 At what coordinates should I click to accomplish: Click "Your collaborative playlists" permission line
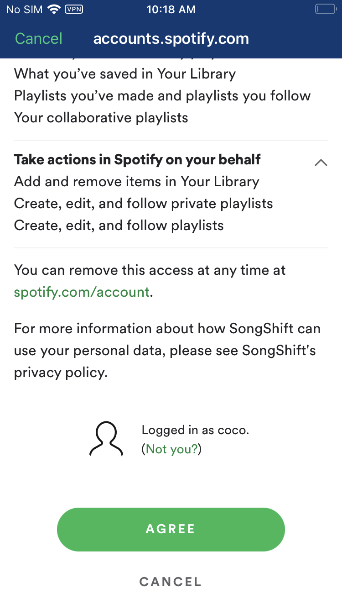pyautogui.click(x=101, y=117)
